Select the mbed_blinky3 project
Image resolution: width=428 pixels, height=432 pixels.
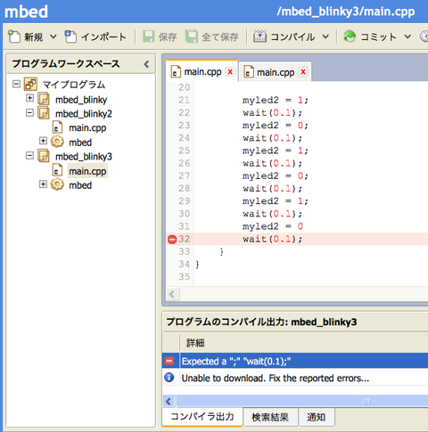pos(84,157)
